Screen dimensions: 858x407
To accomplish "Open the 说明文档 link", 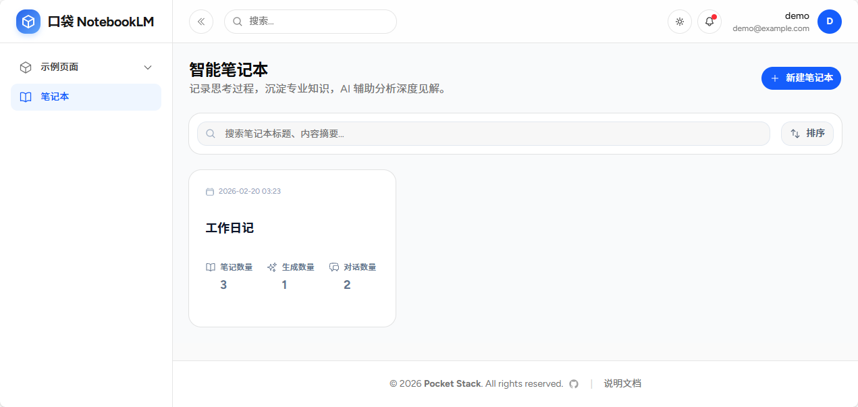I will tap(622, 383).
